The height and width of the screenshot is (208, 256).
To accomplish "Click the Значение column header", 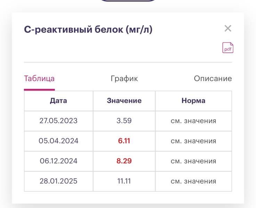I will (124, 101).
